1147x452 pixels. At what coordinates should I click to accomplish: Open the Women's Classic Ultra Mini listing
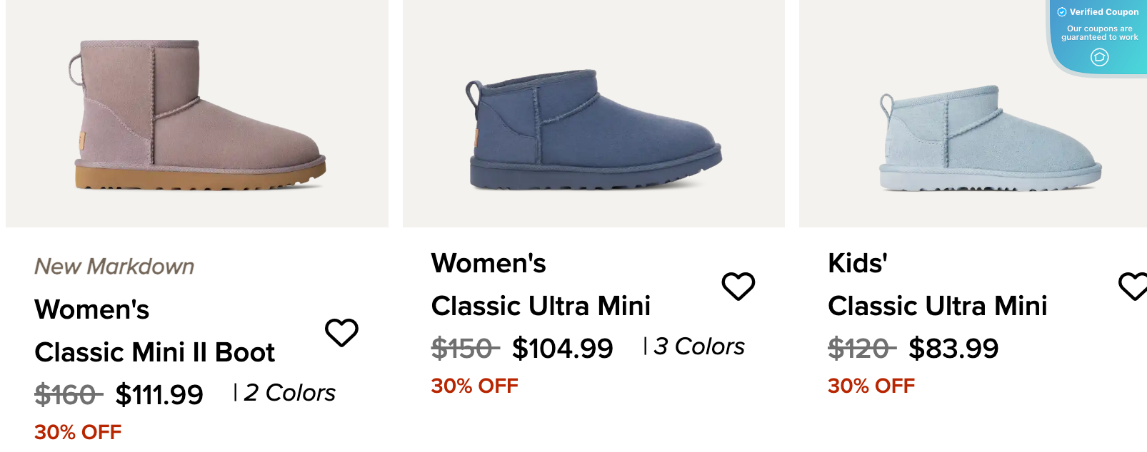540,305
